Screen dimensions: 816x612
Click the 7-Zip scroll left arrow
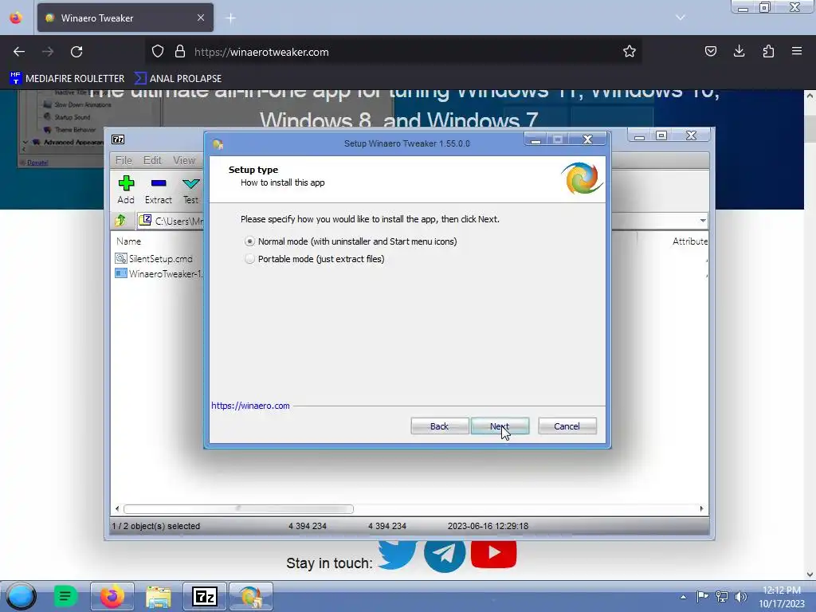(x=117, y=508)
